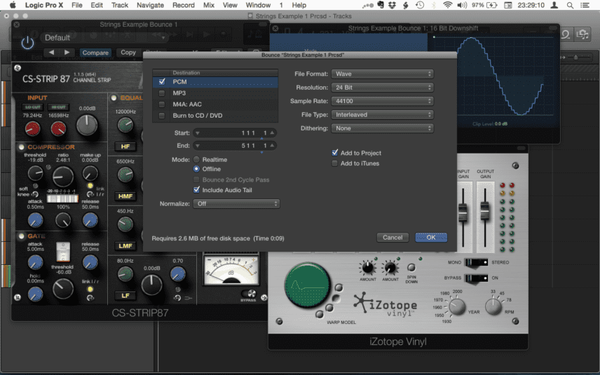Toggle the LO CUT filter button
600x375 pixels.
(x=32, y=107)
